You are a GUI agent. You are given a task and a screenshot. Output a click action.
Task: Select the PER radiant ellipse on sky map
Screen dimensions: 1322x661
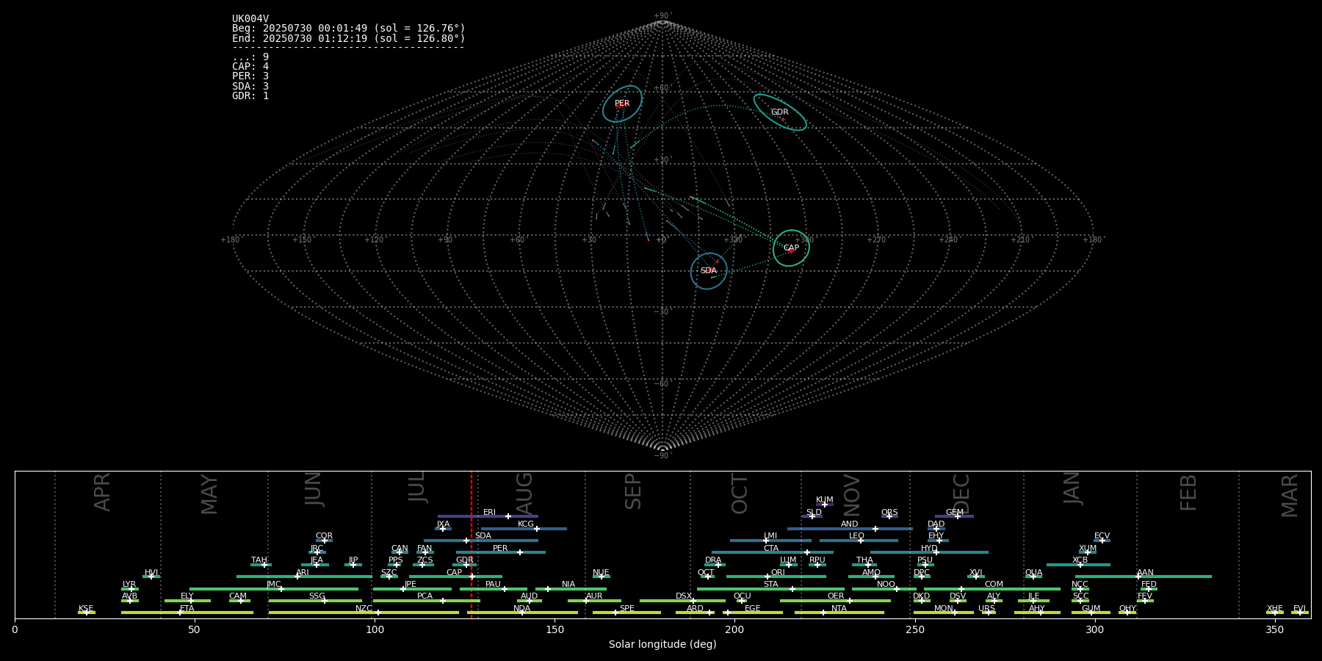tap(622, 104)
